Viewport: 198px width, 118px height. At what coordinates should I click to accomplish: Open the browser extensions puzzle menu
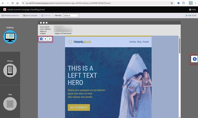tap(183, 3)
